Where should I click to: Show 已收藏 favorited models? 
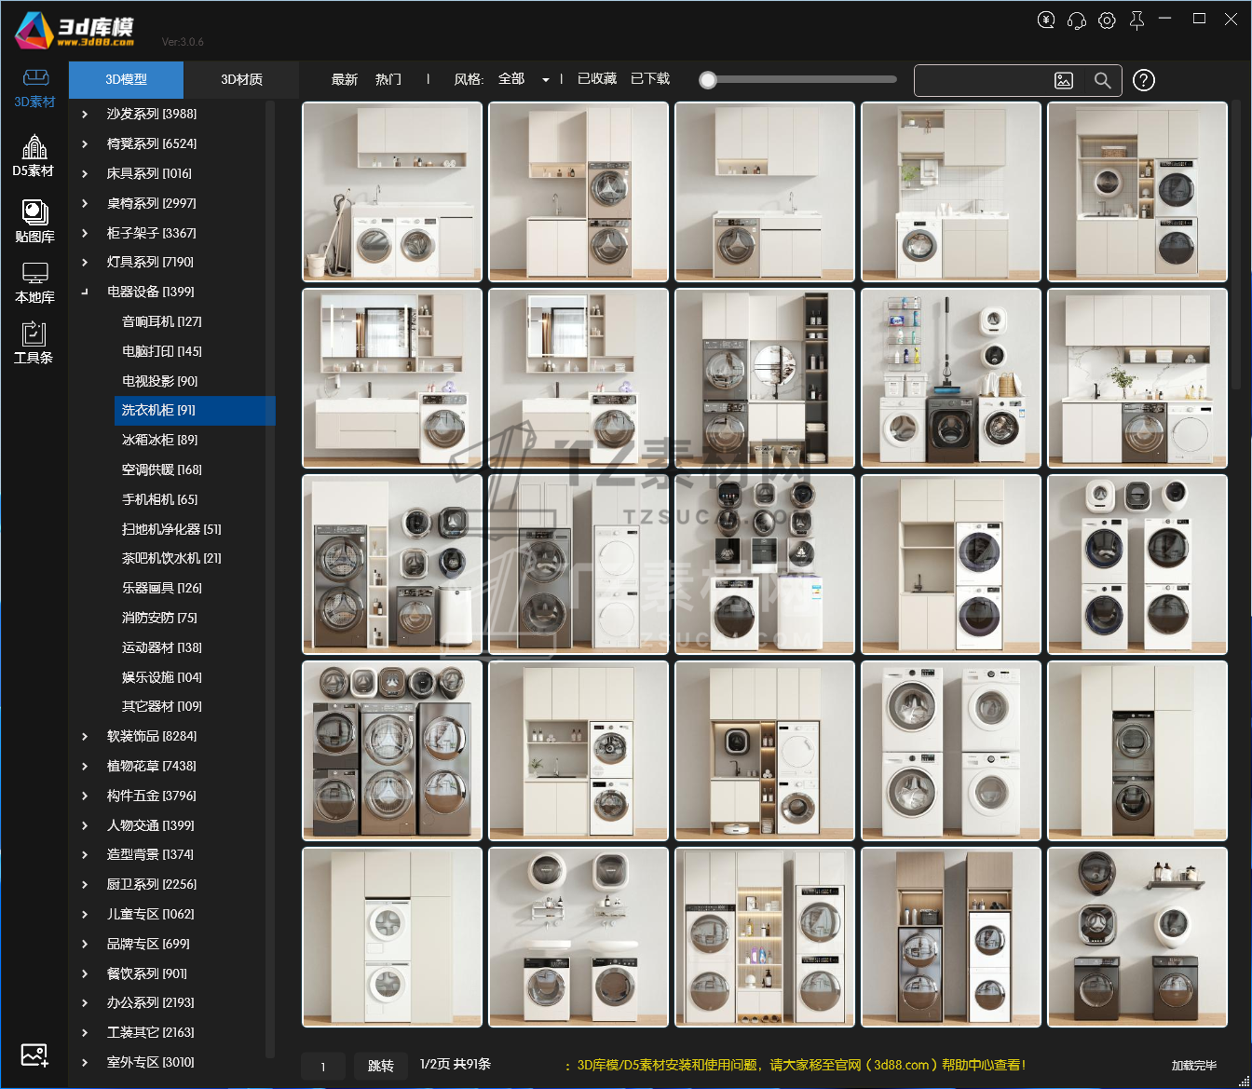click(x=597, y=79)
